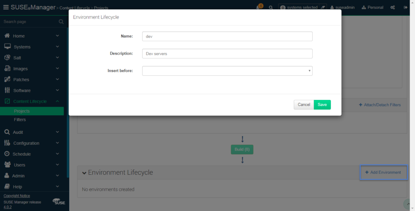The width and height of the screenshot is (415, 211).
Task: Collapse the Content Lifecycle menu chevron
Action: (58, 101)
